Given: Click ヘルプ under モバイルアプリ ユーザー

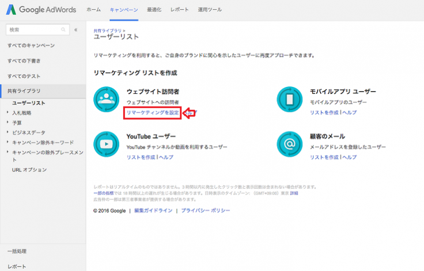Looking at the screenshot, I should click(x=349, y=112).
